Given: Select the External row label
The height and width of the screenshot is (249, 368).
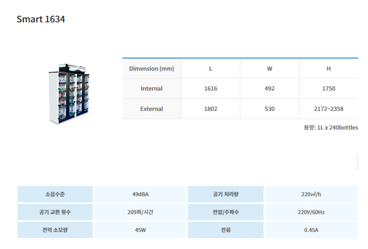Looking at the screenshot, I should pos(152,109).
